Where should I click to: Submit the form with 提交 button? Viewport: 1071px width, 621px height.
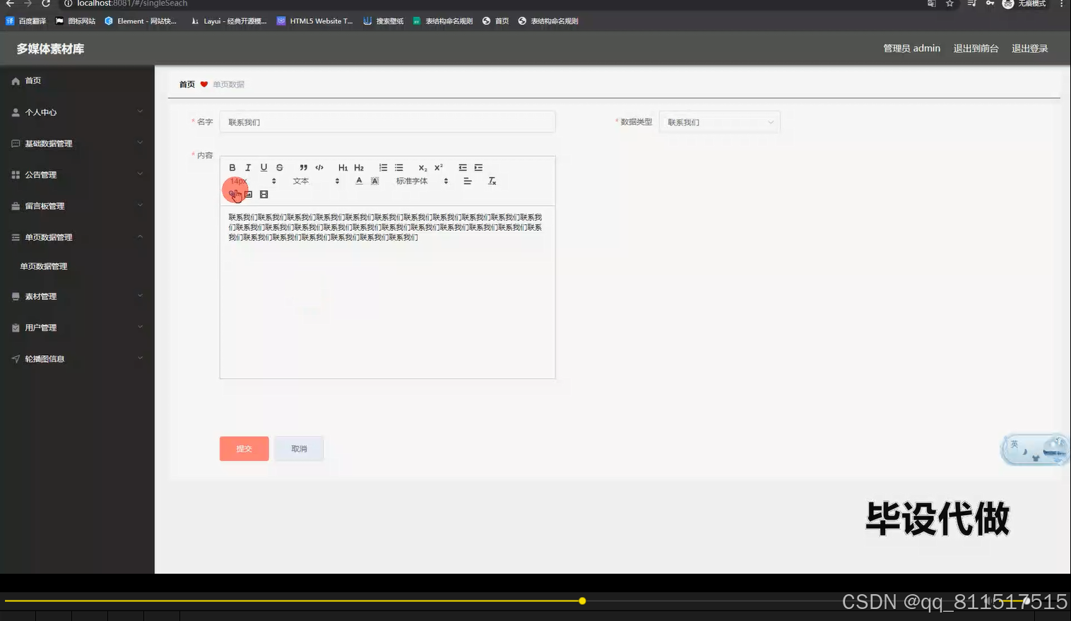pos(244,448)
